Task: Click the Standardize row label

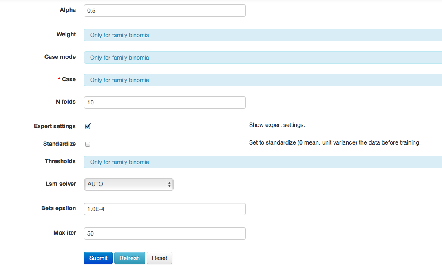Action: pos(60,144)
